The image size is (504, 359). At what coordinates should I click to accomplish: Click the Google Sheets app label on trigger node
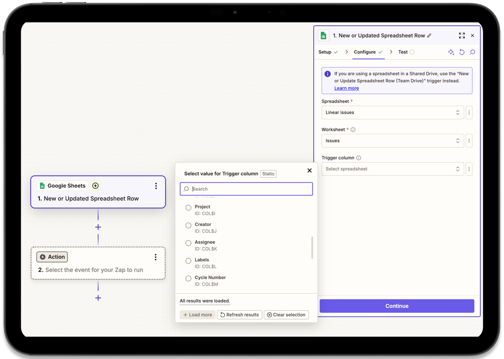[63, 186]
